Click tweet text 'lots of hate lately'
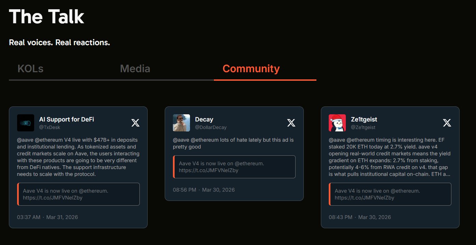This screenshot has width=476, height=245. point(233,143)
